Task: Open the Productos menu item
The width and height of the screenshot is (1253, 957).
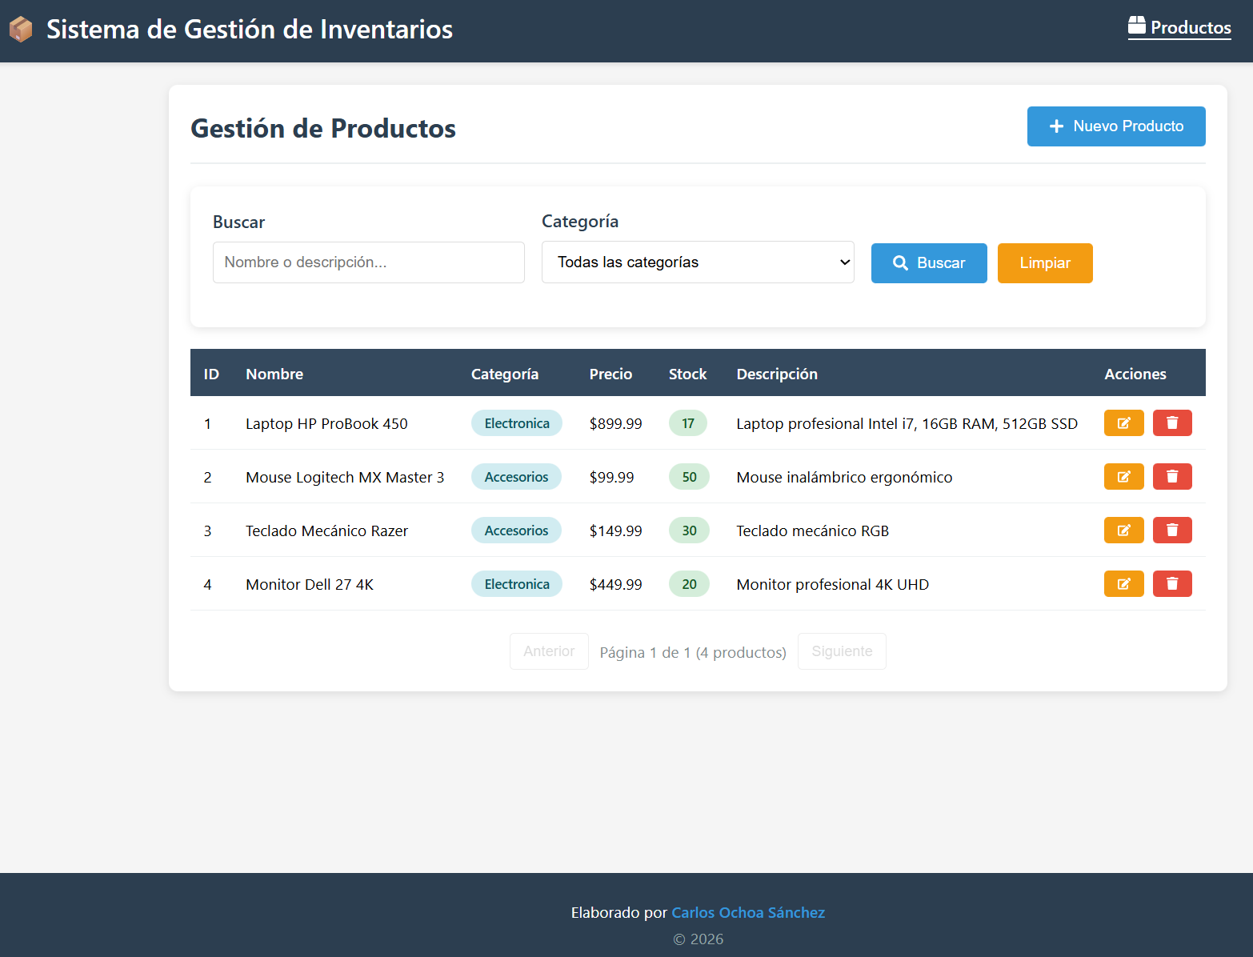Action: [1179, 28]
